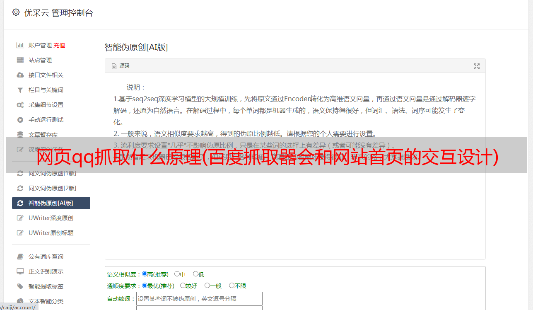Click the gears icon for 采集细节设置
This screenshot has height=310, width=533.
[x=20, y=105]
